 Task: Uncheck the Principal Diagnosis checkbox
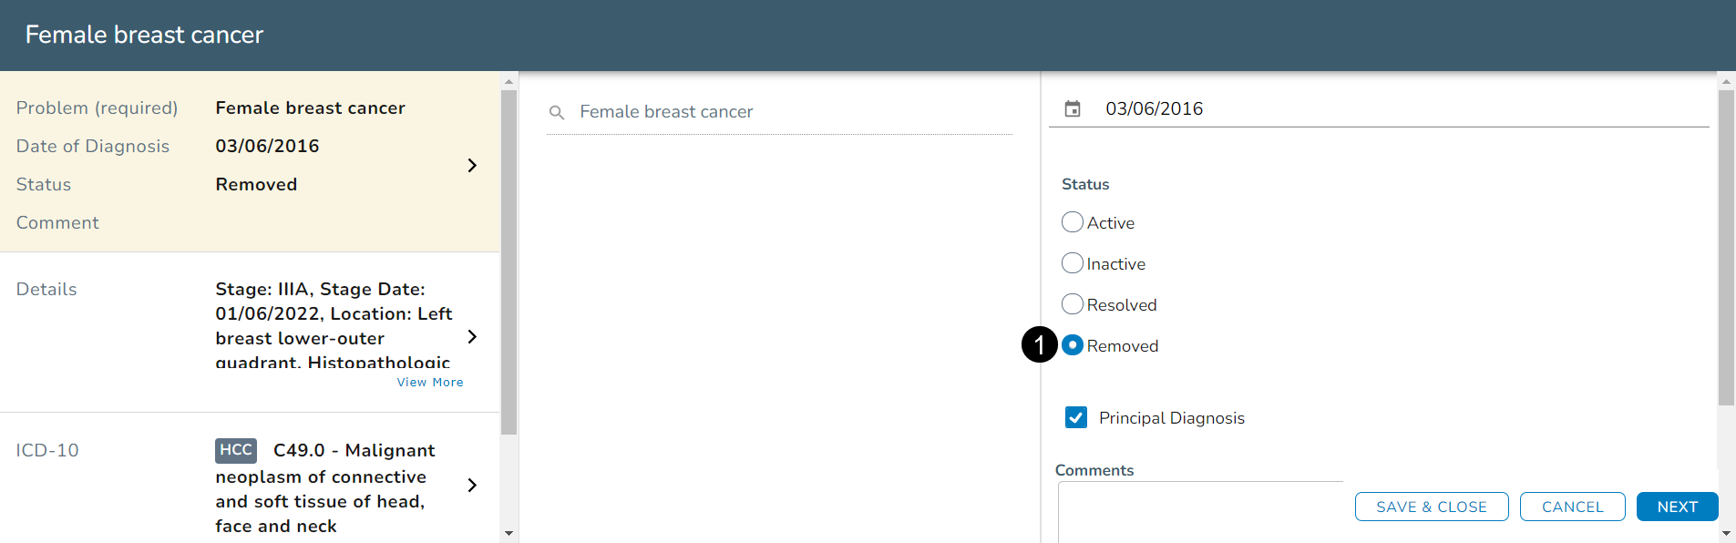point(1076,417)
